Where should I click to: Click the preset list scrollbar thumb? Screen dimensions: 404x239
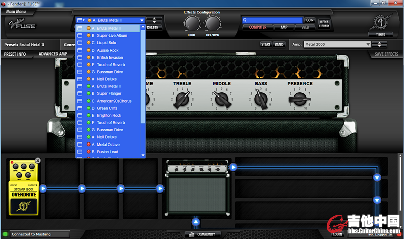point(143,77)
